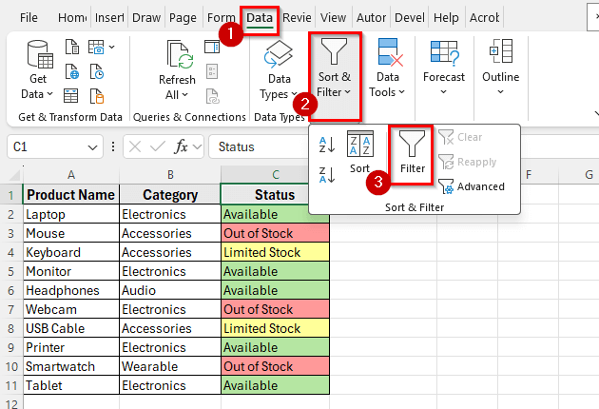Click the formula bar Cancel X icon
The width and height of the screenshot is (599, 409).
pos(135,146)
